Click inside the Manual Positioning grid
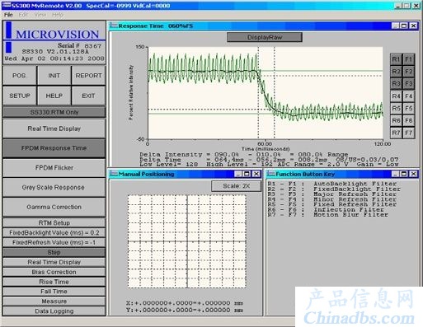This screenshot has height=327, width=423. 187,241
